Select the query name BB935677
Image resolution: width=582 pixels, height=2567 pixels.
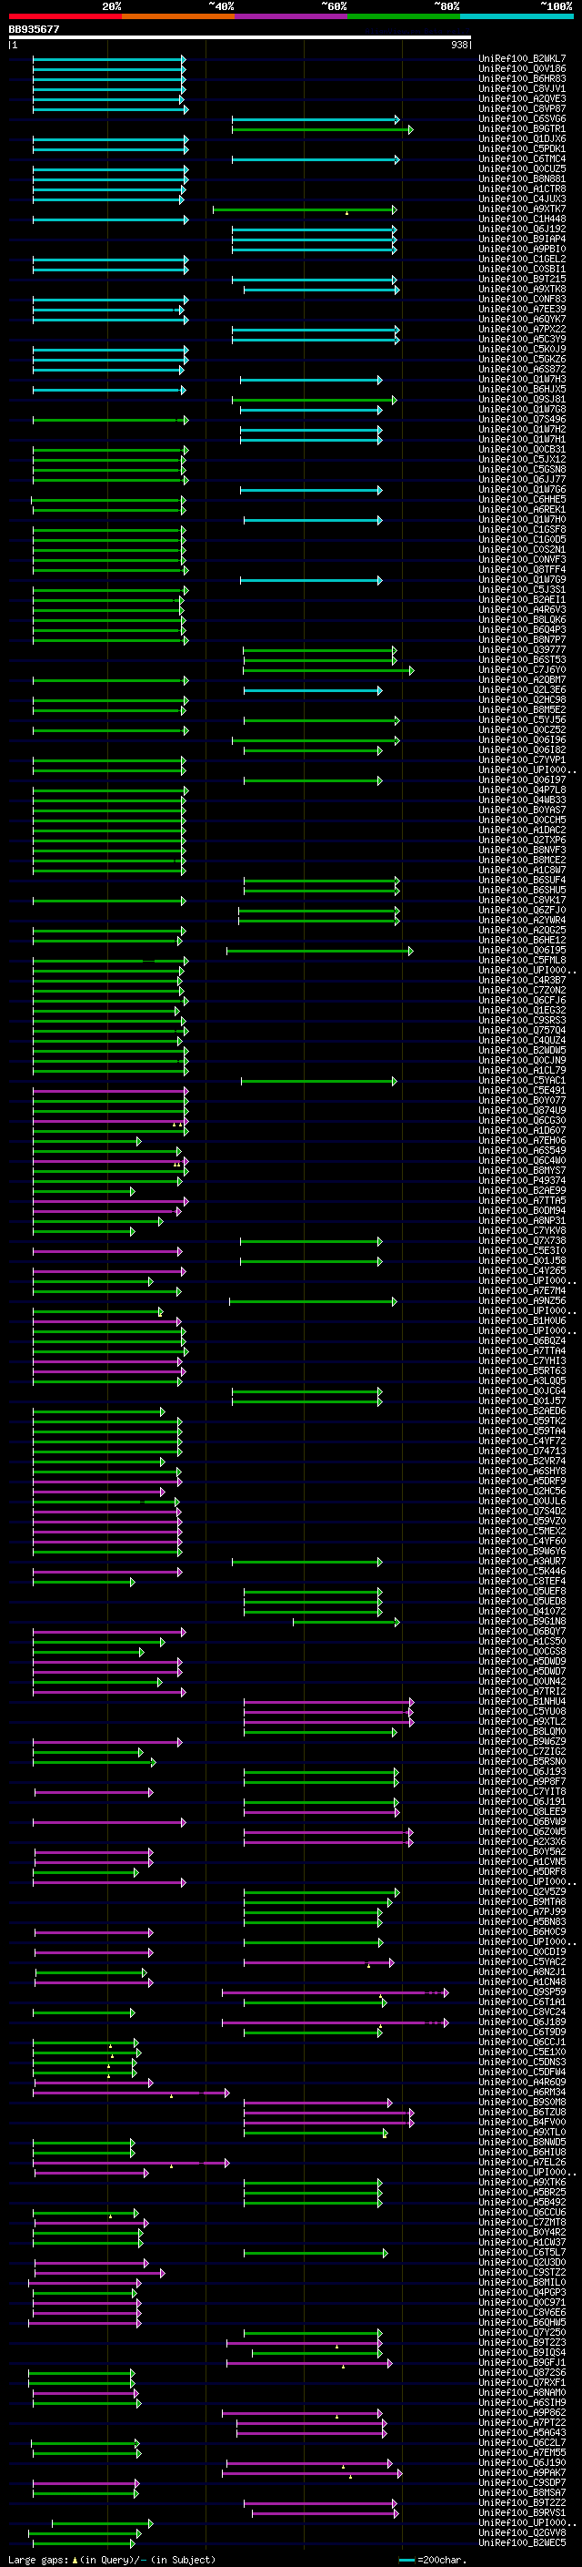(x=34, y=29)
